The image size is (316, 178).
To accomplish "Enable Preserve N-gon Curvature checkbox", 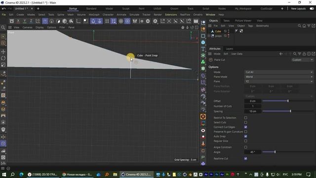I will (x=246, y=132).
